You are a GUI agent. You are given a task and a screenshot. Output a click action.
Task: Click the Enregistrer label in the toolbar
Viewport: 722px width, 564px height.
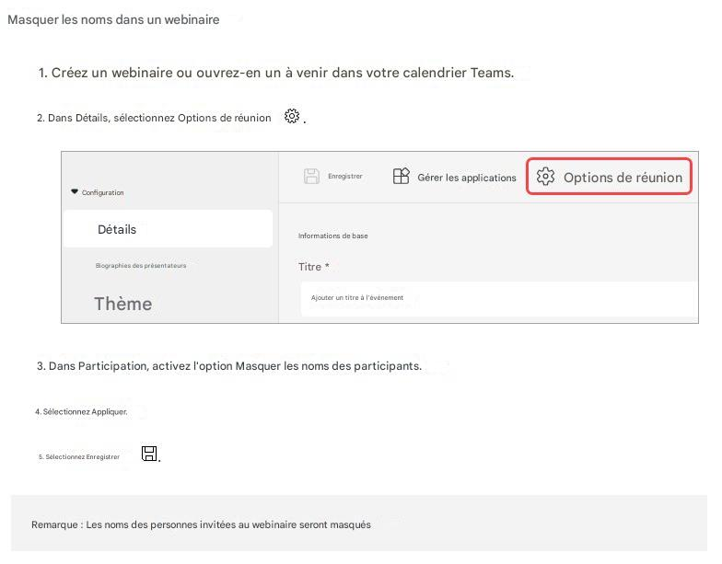pyautogui.click(x=344, y=177)
